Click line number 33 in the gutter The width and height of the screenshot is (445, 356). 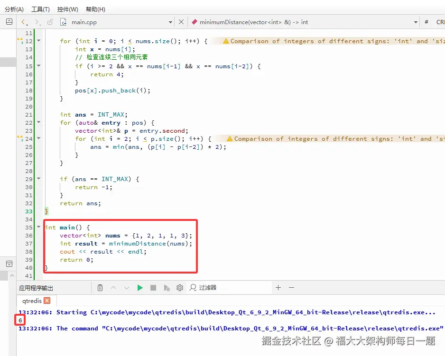(28, 211)
